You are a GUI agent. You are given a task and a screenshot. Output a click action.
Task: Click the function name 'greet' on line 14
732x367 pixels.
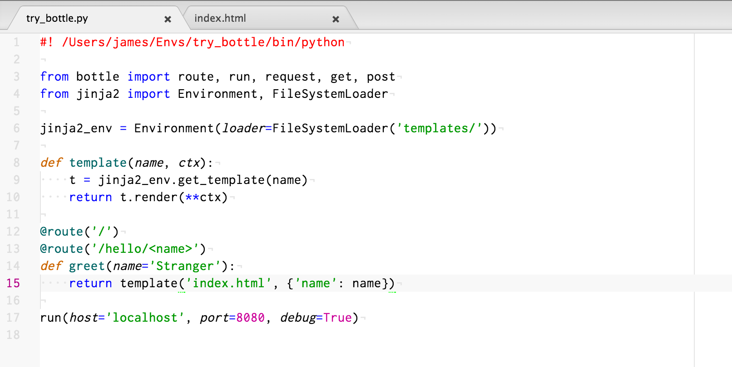(x=87, y=266)
